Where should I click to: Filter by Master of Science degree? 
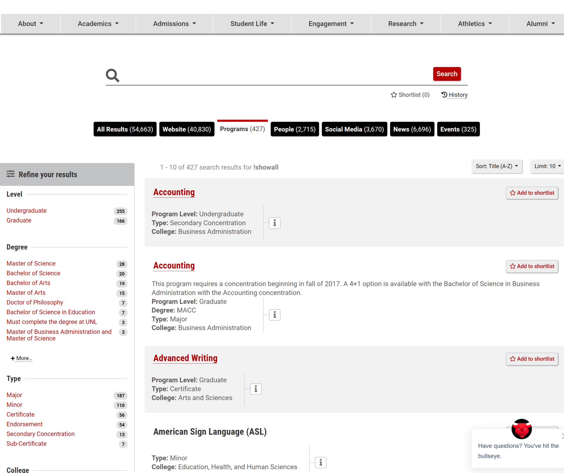click(x=31, y=263)
